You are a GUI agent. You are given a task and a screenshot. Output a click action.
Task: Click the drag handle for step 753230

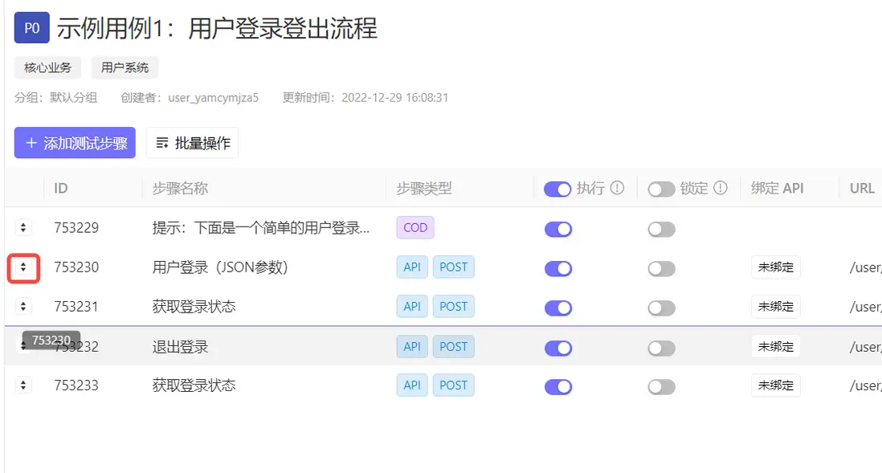click(x=23, y=267)
